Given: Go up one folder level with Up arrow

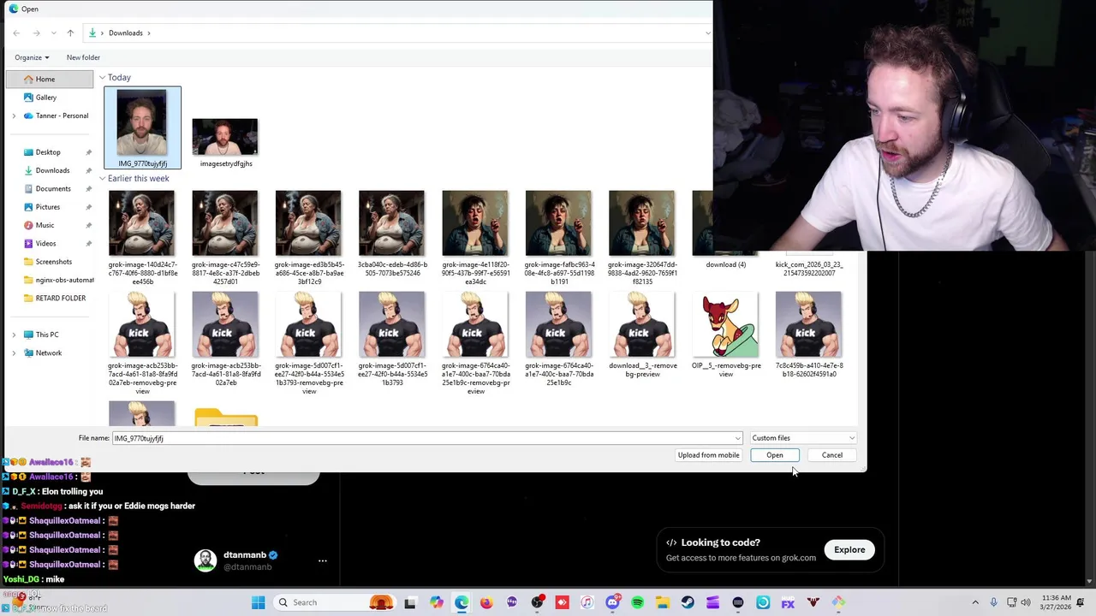Looking at the screenshot, I should pos(70,33).
